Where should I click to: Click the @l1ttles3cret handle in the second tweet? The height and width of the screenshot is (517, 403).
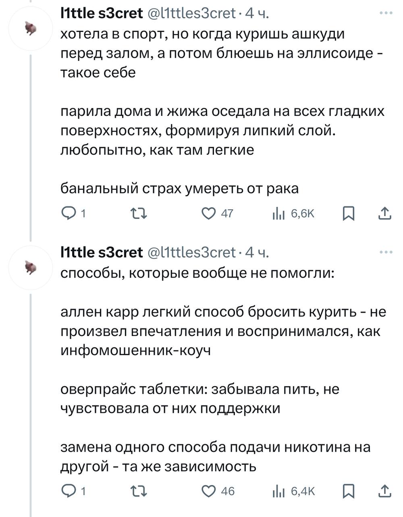tap(192, 253)
